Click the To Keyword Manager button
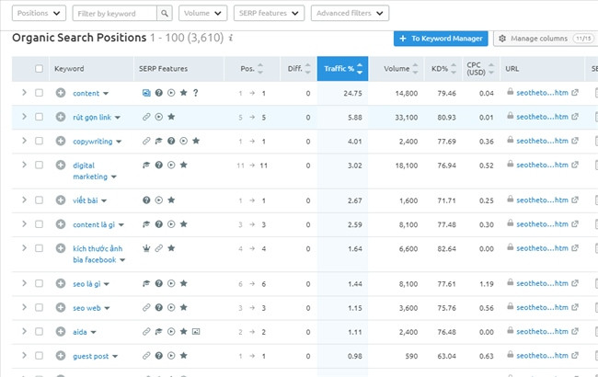 pyautogui.click(x=440, y=39)
